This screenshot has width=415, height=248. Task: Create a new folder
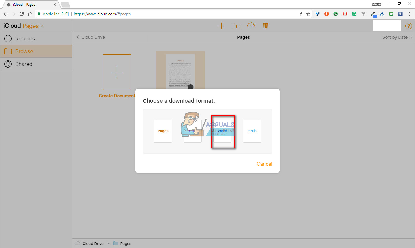(236, 26)
